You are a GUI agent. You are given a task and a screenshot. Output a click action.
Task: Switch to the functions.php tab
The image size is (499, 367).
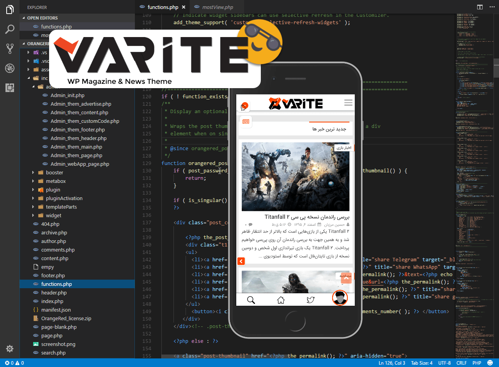163,7
